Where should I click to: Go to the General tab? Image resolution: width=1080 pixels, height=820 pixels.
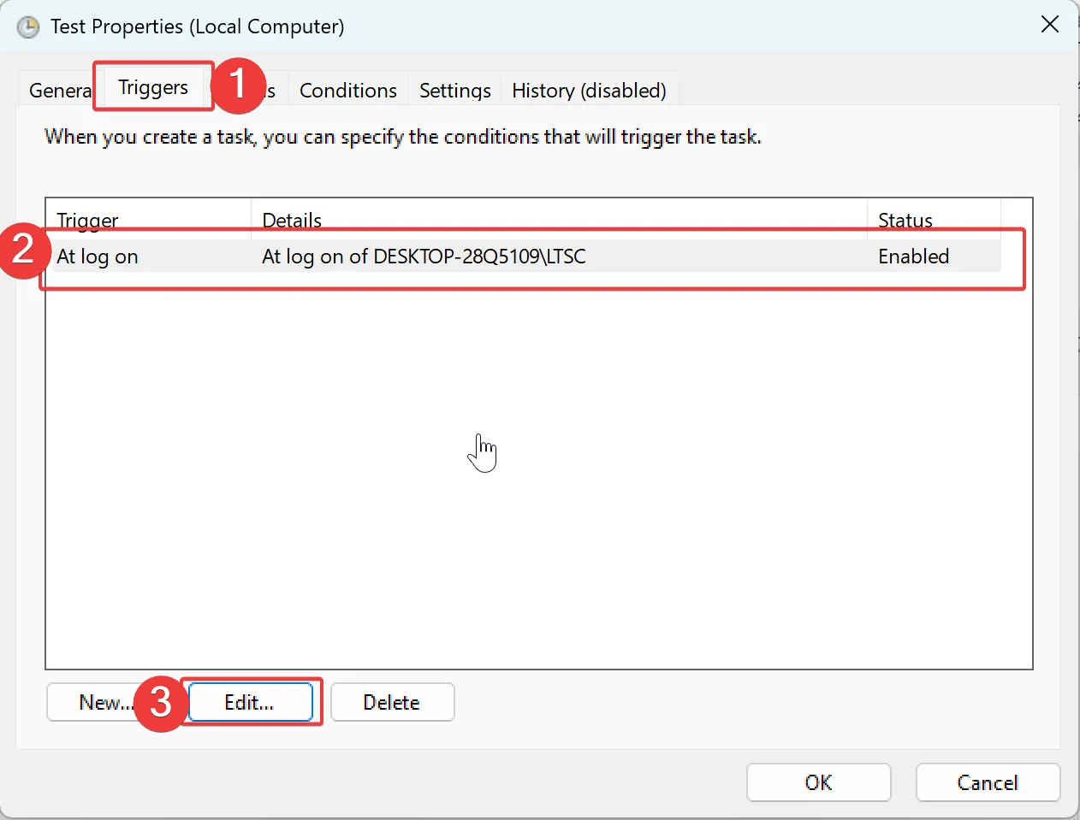coord(57,90)
